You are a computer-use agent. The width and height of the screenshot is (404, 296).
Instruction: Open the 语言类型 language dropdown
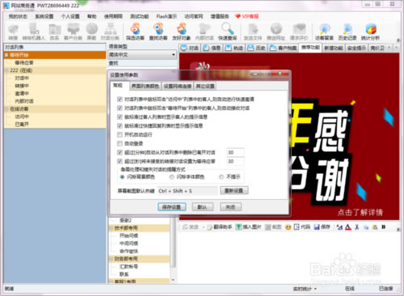click(142, 55)
